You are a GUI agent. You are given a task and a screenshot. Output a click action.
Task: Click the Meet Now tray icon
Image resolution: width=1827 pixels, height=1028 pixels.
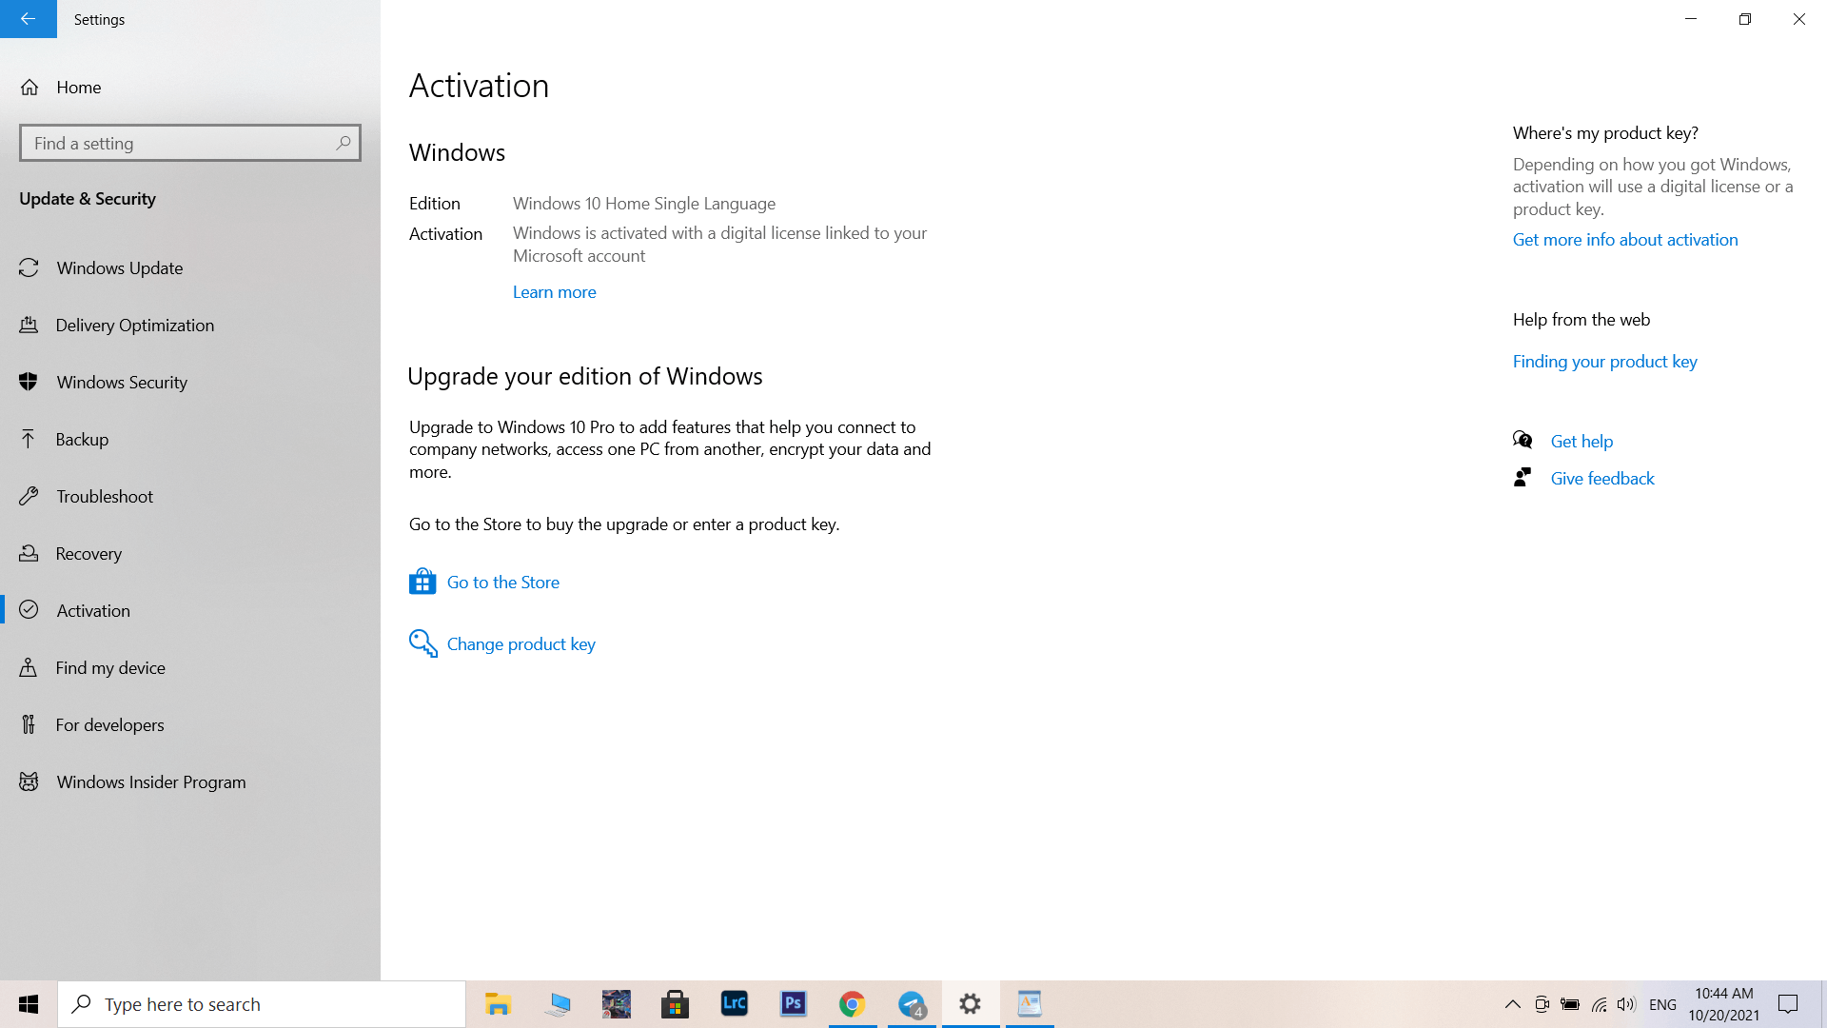tap(1542, 1004)
